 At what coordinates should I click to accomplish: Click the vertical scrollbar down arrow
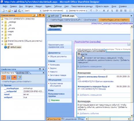tap(132, 116)
